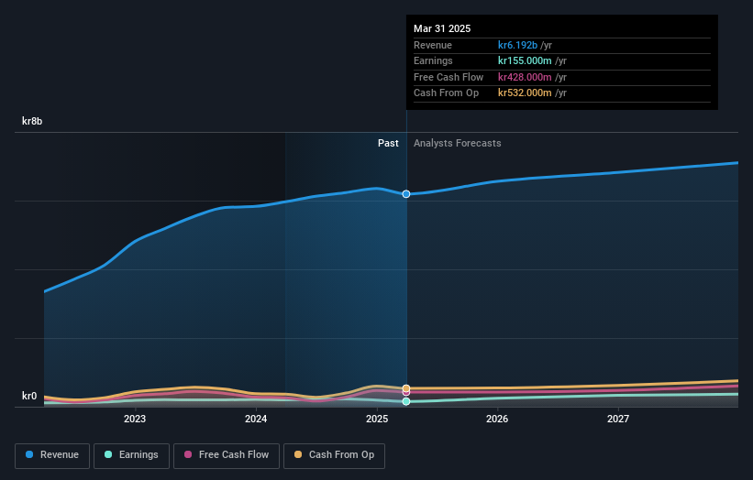
Task: Click the 2027 x-axis label
Action: click(x=618, y=419)
